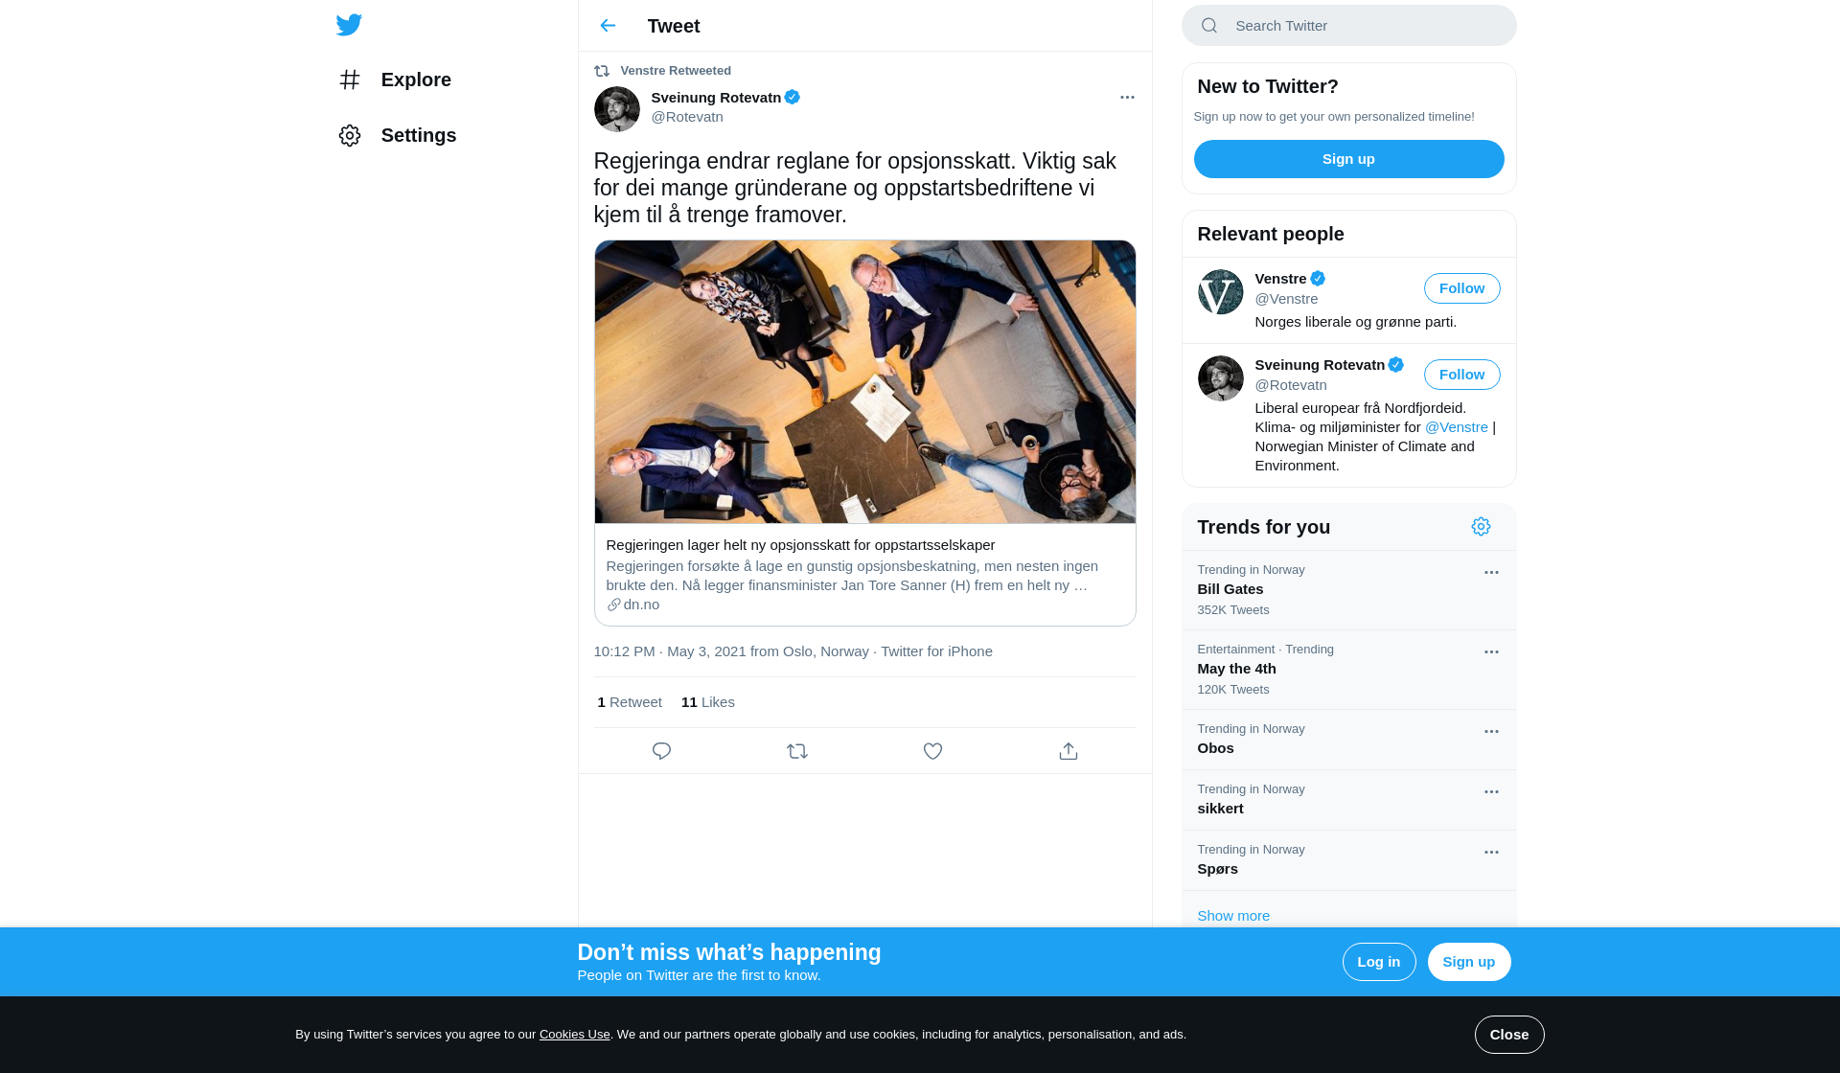Click Sign up on the bottom banner

click(x=1469, y=962)
